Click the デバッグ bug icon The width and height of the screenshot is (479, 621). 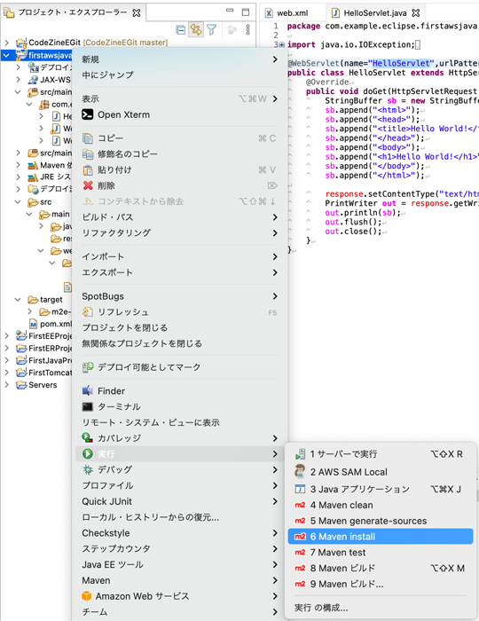(x=88, y=469)
